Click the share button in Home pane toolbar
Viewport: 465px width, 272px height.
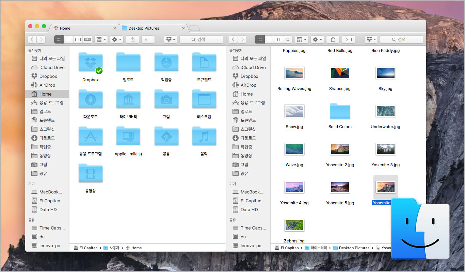pyautogui.click(x=132, y=39)
